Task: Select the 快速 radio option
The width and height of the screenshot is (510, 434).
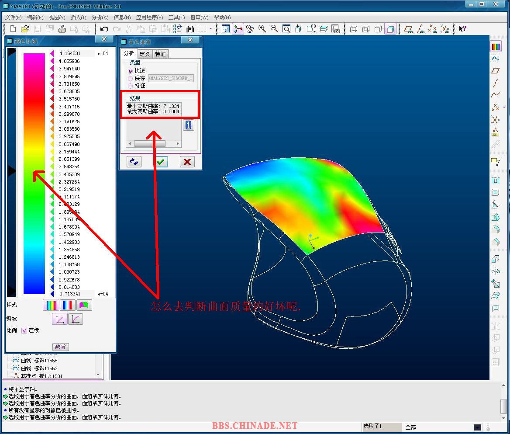Action: click(x=131, y=71)
